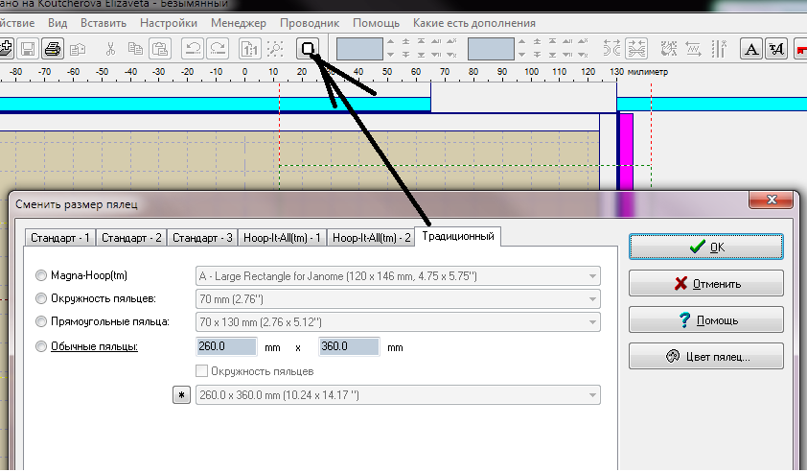Select the Magna-Hoop(tm) radio option
The image size is (807, 472).
40,275
